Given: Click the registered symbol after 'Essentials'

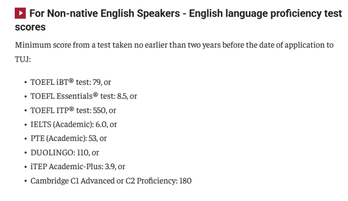Looking at the screenshot, I should pos(95,95).
